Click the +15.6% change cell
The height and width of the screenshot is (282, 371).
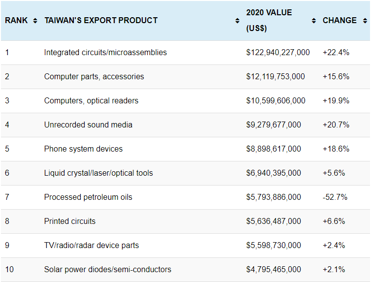(336, 76)
